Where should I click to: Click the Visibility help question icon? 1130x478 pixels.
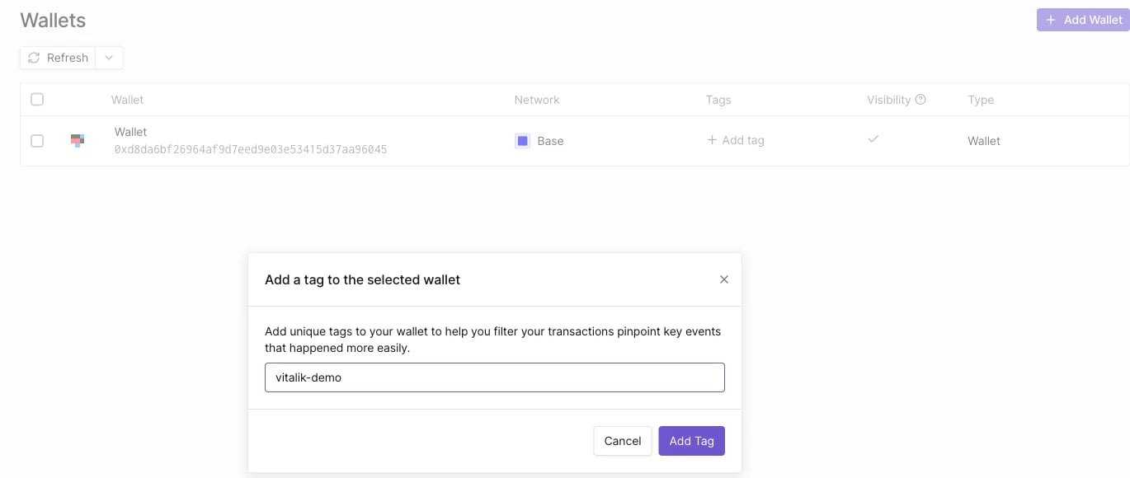click(x=920, y=100)
